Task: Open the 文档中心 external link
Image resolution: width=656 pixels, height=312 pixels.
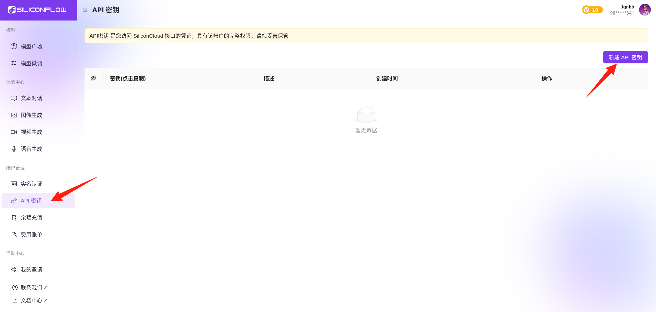Action: (31, 300)
